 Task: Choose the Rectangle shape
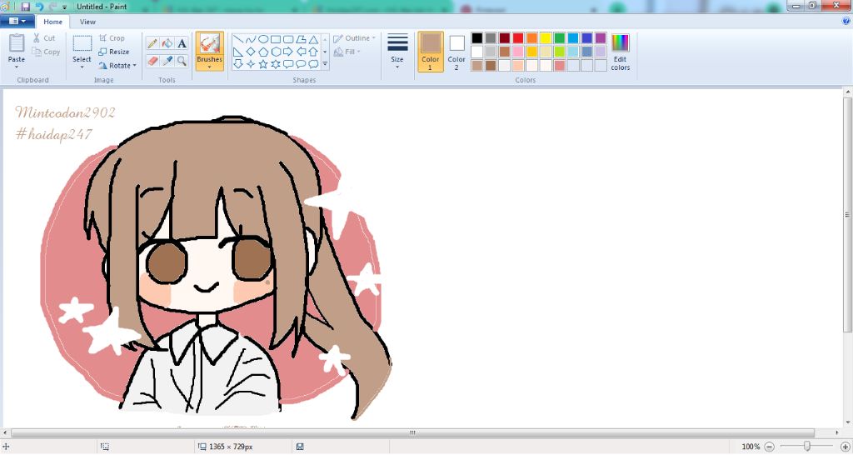275,39
